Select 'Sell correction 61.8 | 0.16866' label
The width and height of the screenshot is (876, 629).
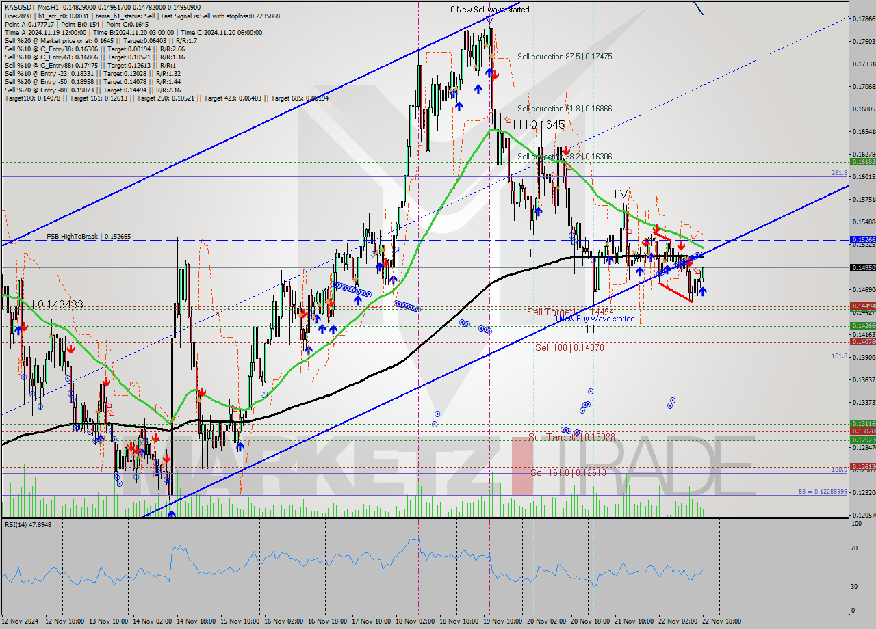[565, 109]
